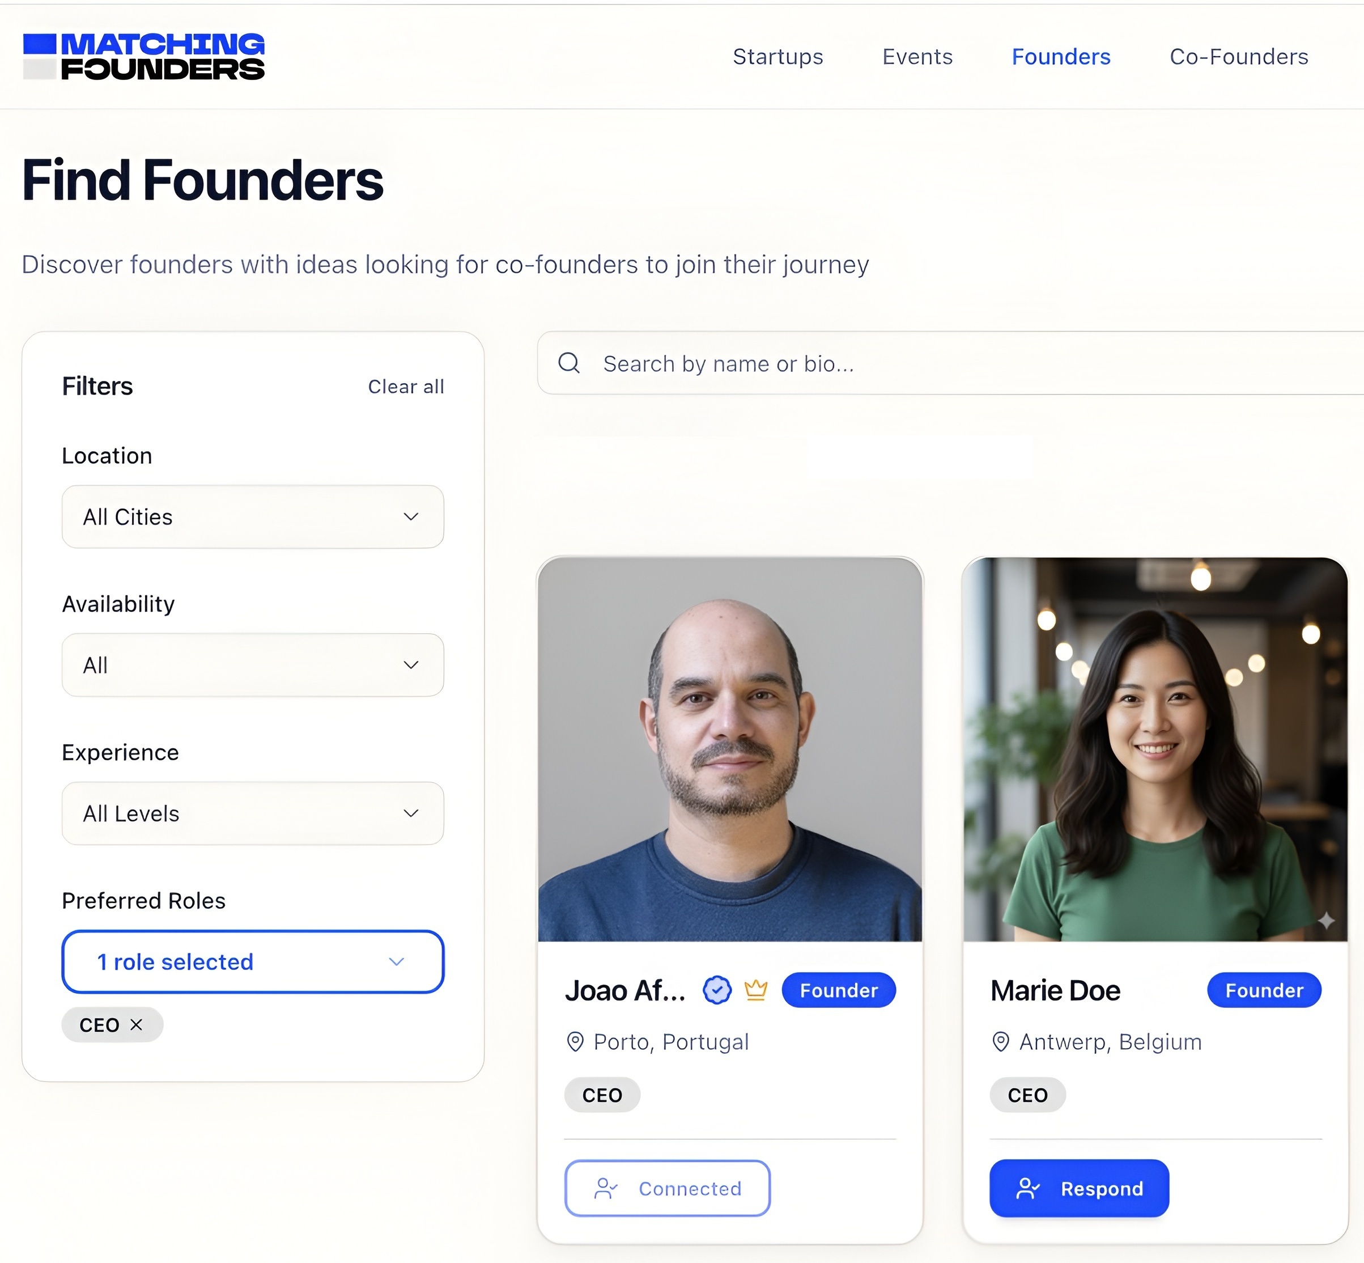Screen dimensions: 1364x1263
Task: Go to the Startups nav item
Action: (778, 57)
